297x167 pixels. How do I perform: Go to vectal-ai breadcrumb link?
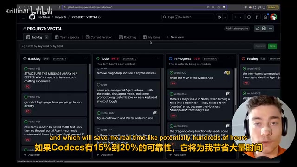click(44, 17)
